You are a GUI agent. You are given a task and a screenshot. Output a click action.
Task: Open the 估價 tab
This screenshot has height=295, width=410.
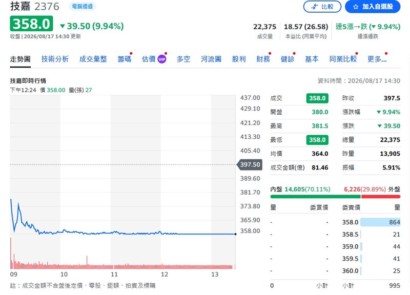click(x=149, y=59)
